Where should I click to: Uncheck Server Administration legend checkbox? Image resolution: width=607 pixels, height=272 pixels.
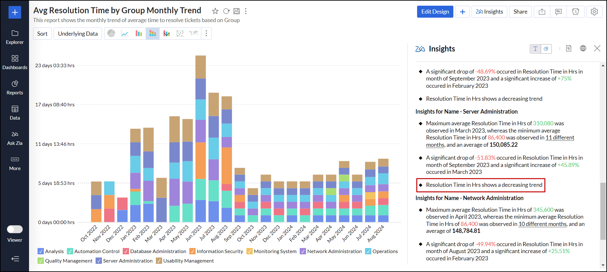click(x=99, y=261)
